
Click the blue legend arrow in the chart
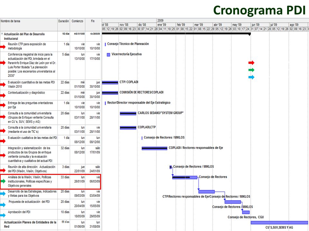251,77
